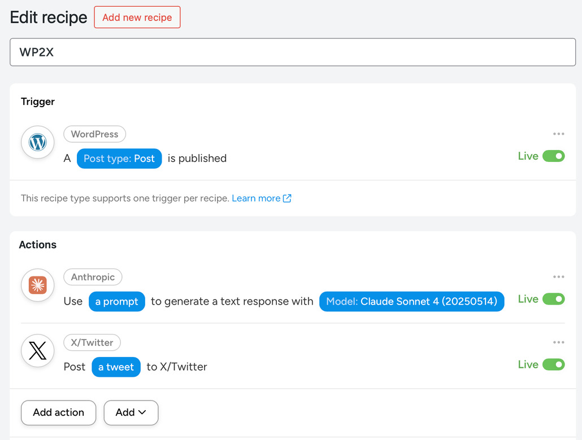Open the X/Twitter action three-dot menu

[558, 342]
